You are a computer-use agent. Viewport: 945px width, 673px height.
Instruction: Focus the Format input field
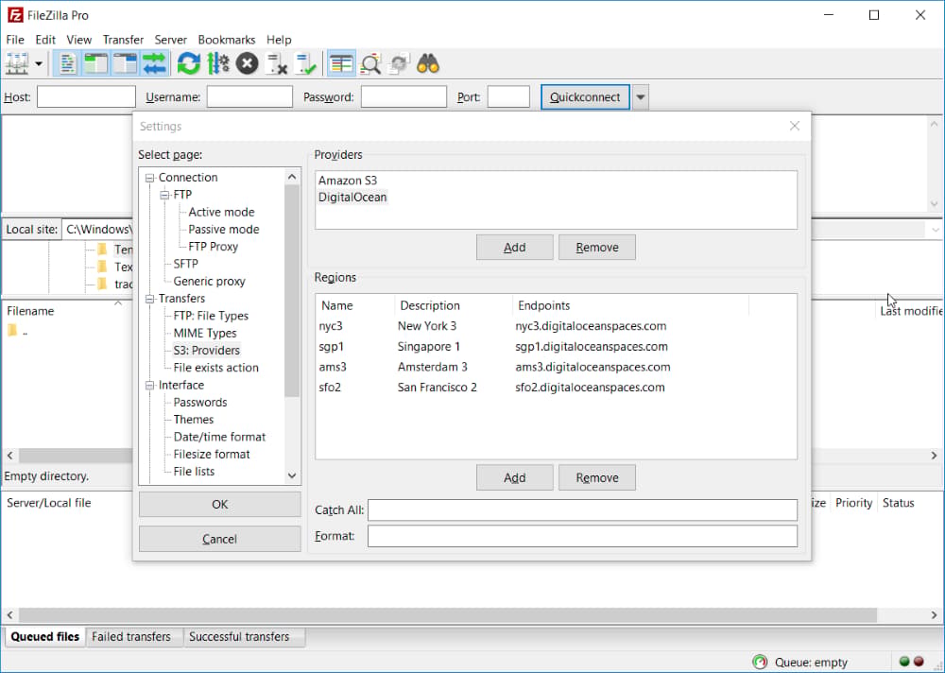click(582, 536)
